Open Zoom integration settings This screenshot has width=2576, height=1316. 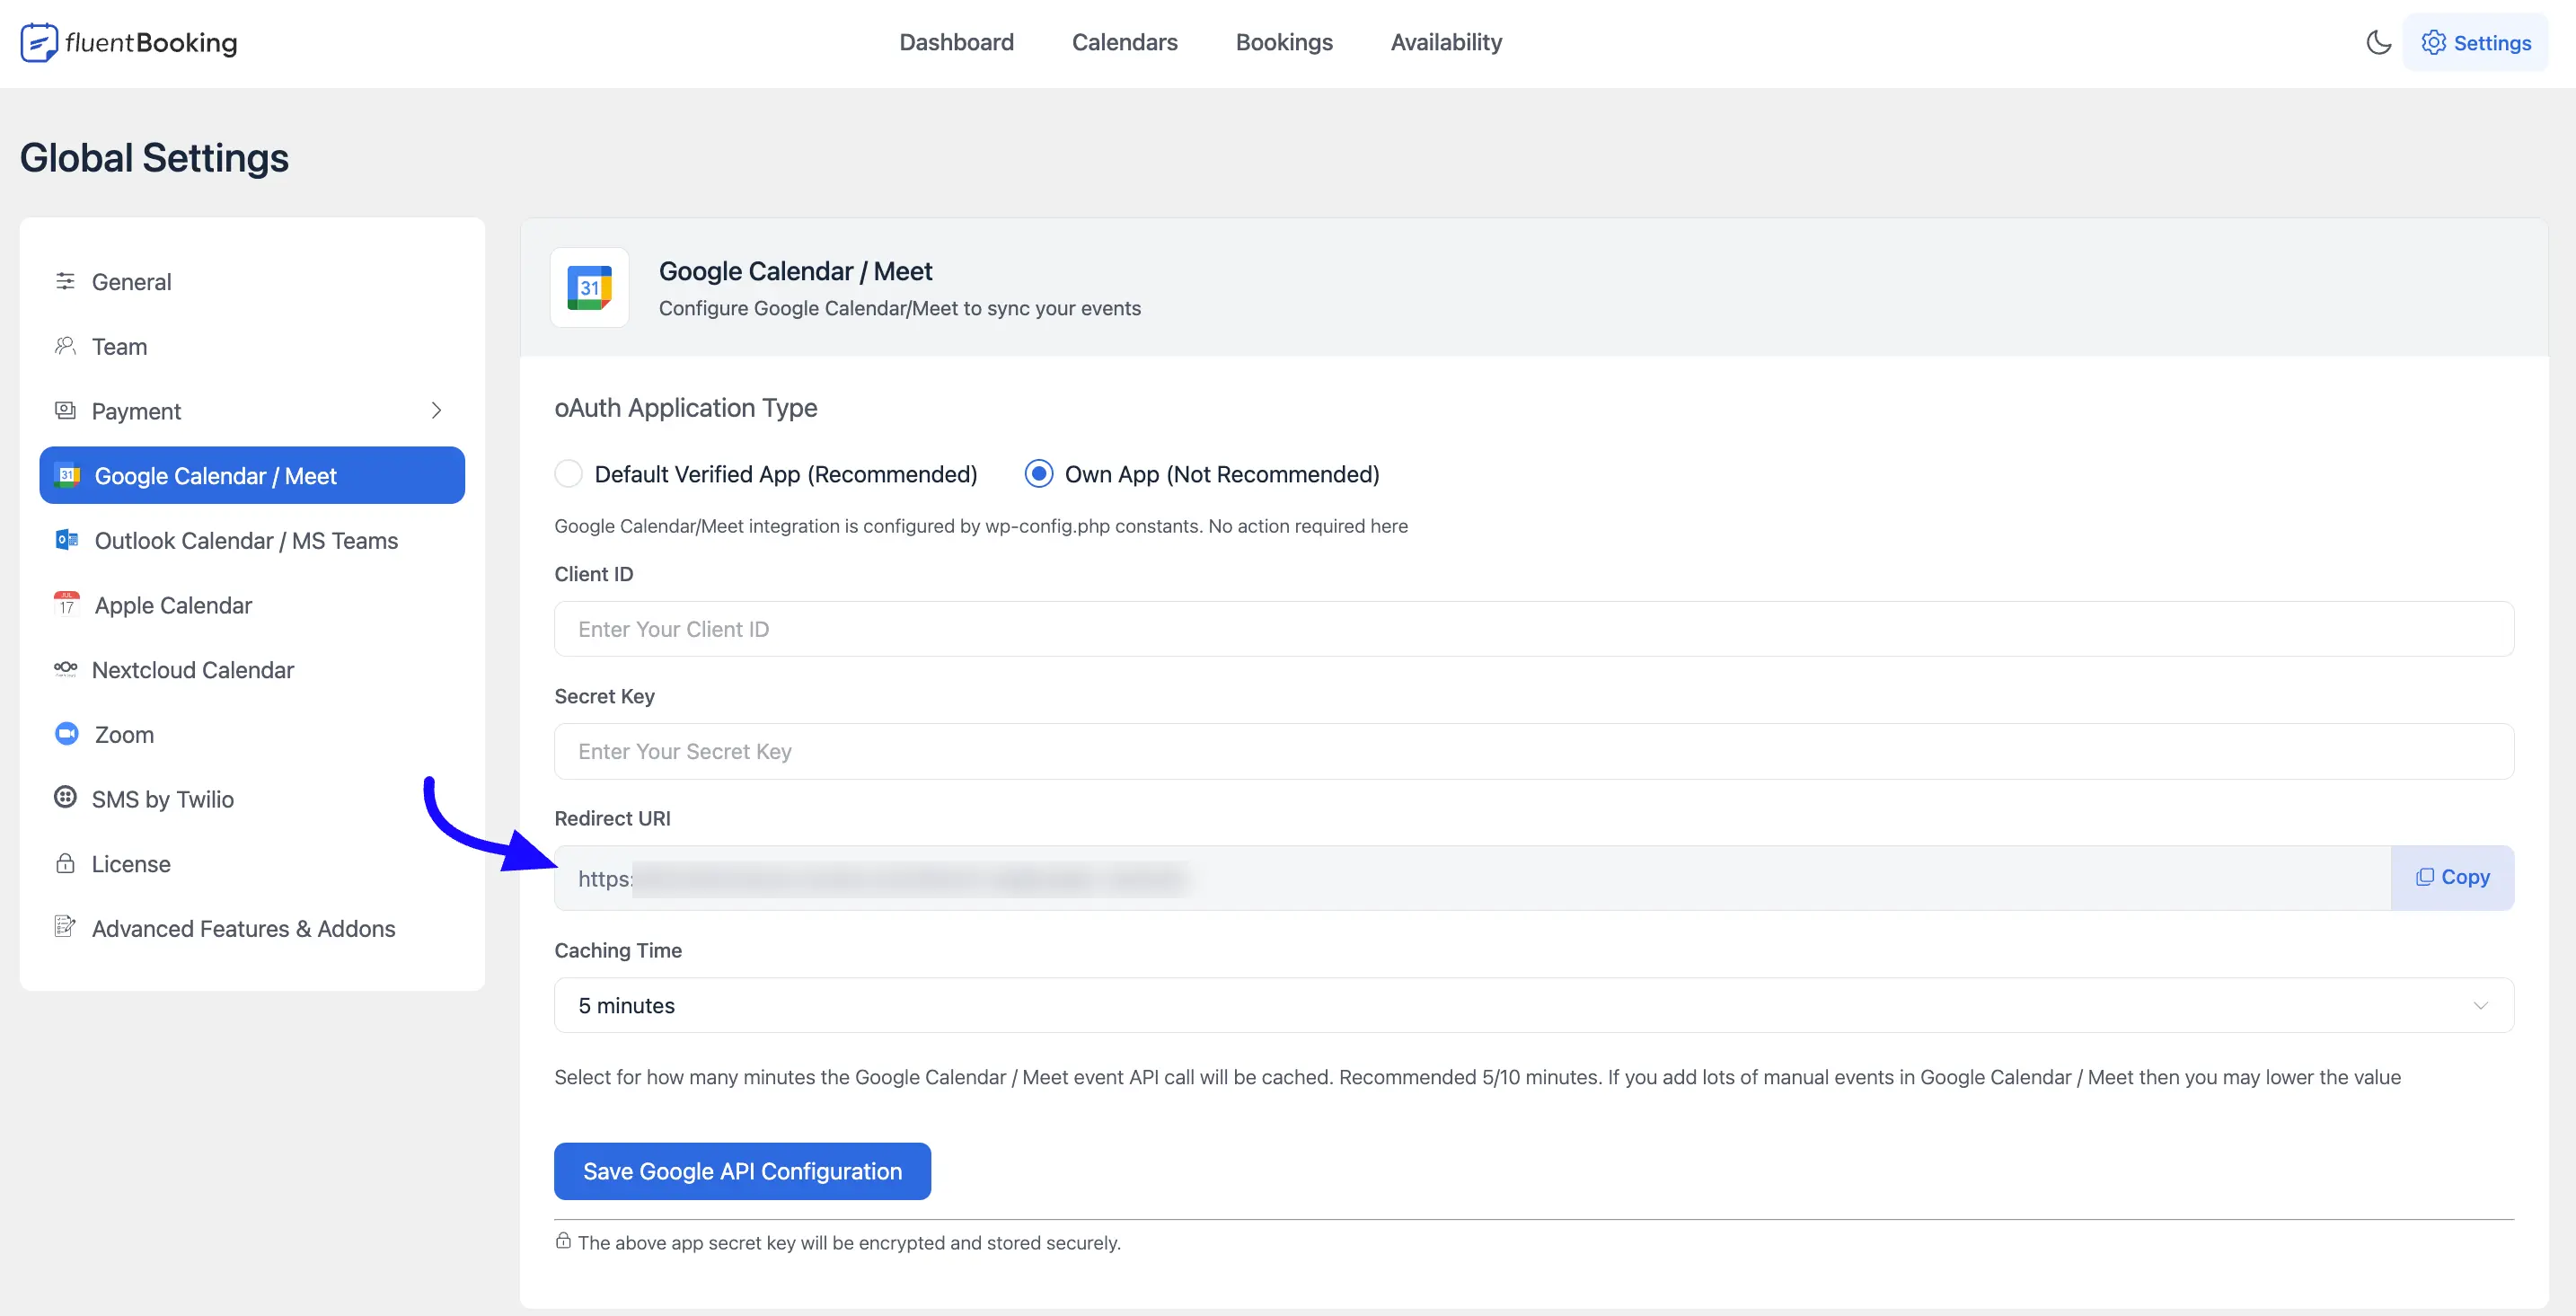[252, 734]
